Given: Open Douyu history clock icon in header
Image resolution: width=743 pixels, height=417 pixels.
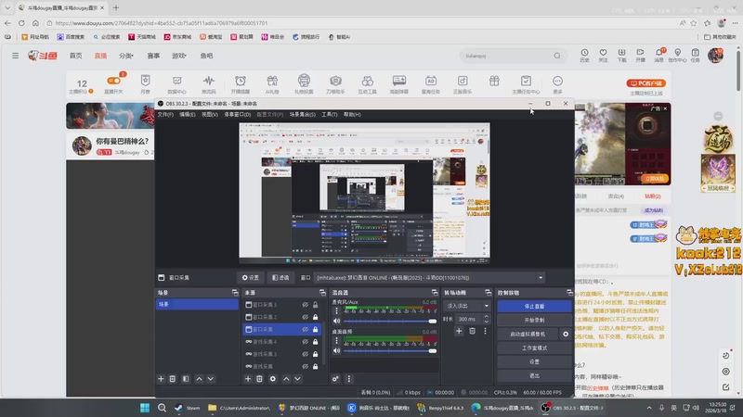Looking at the screenshot, I should (x=585, y=55).
